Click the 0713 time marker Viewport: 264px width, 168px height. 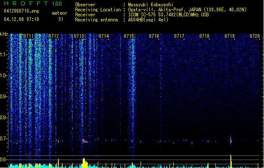[79, 36]
